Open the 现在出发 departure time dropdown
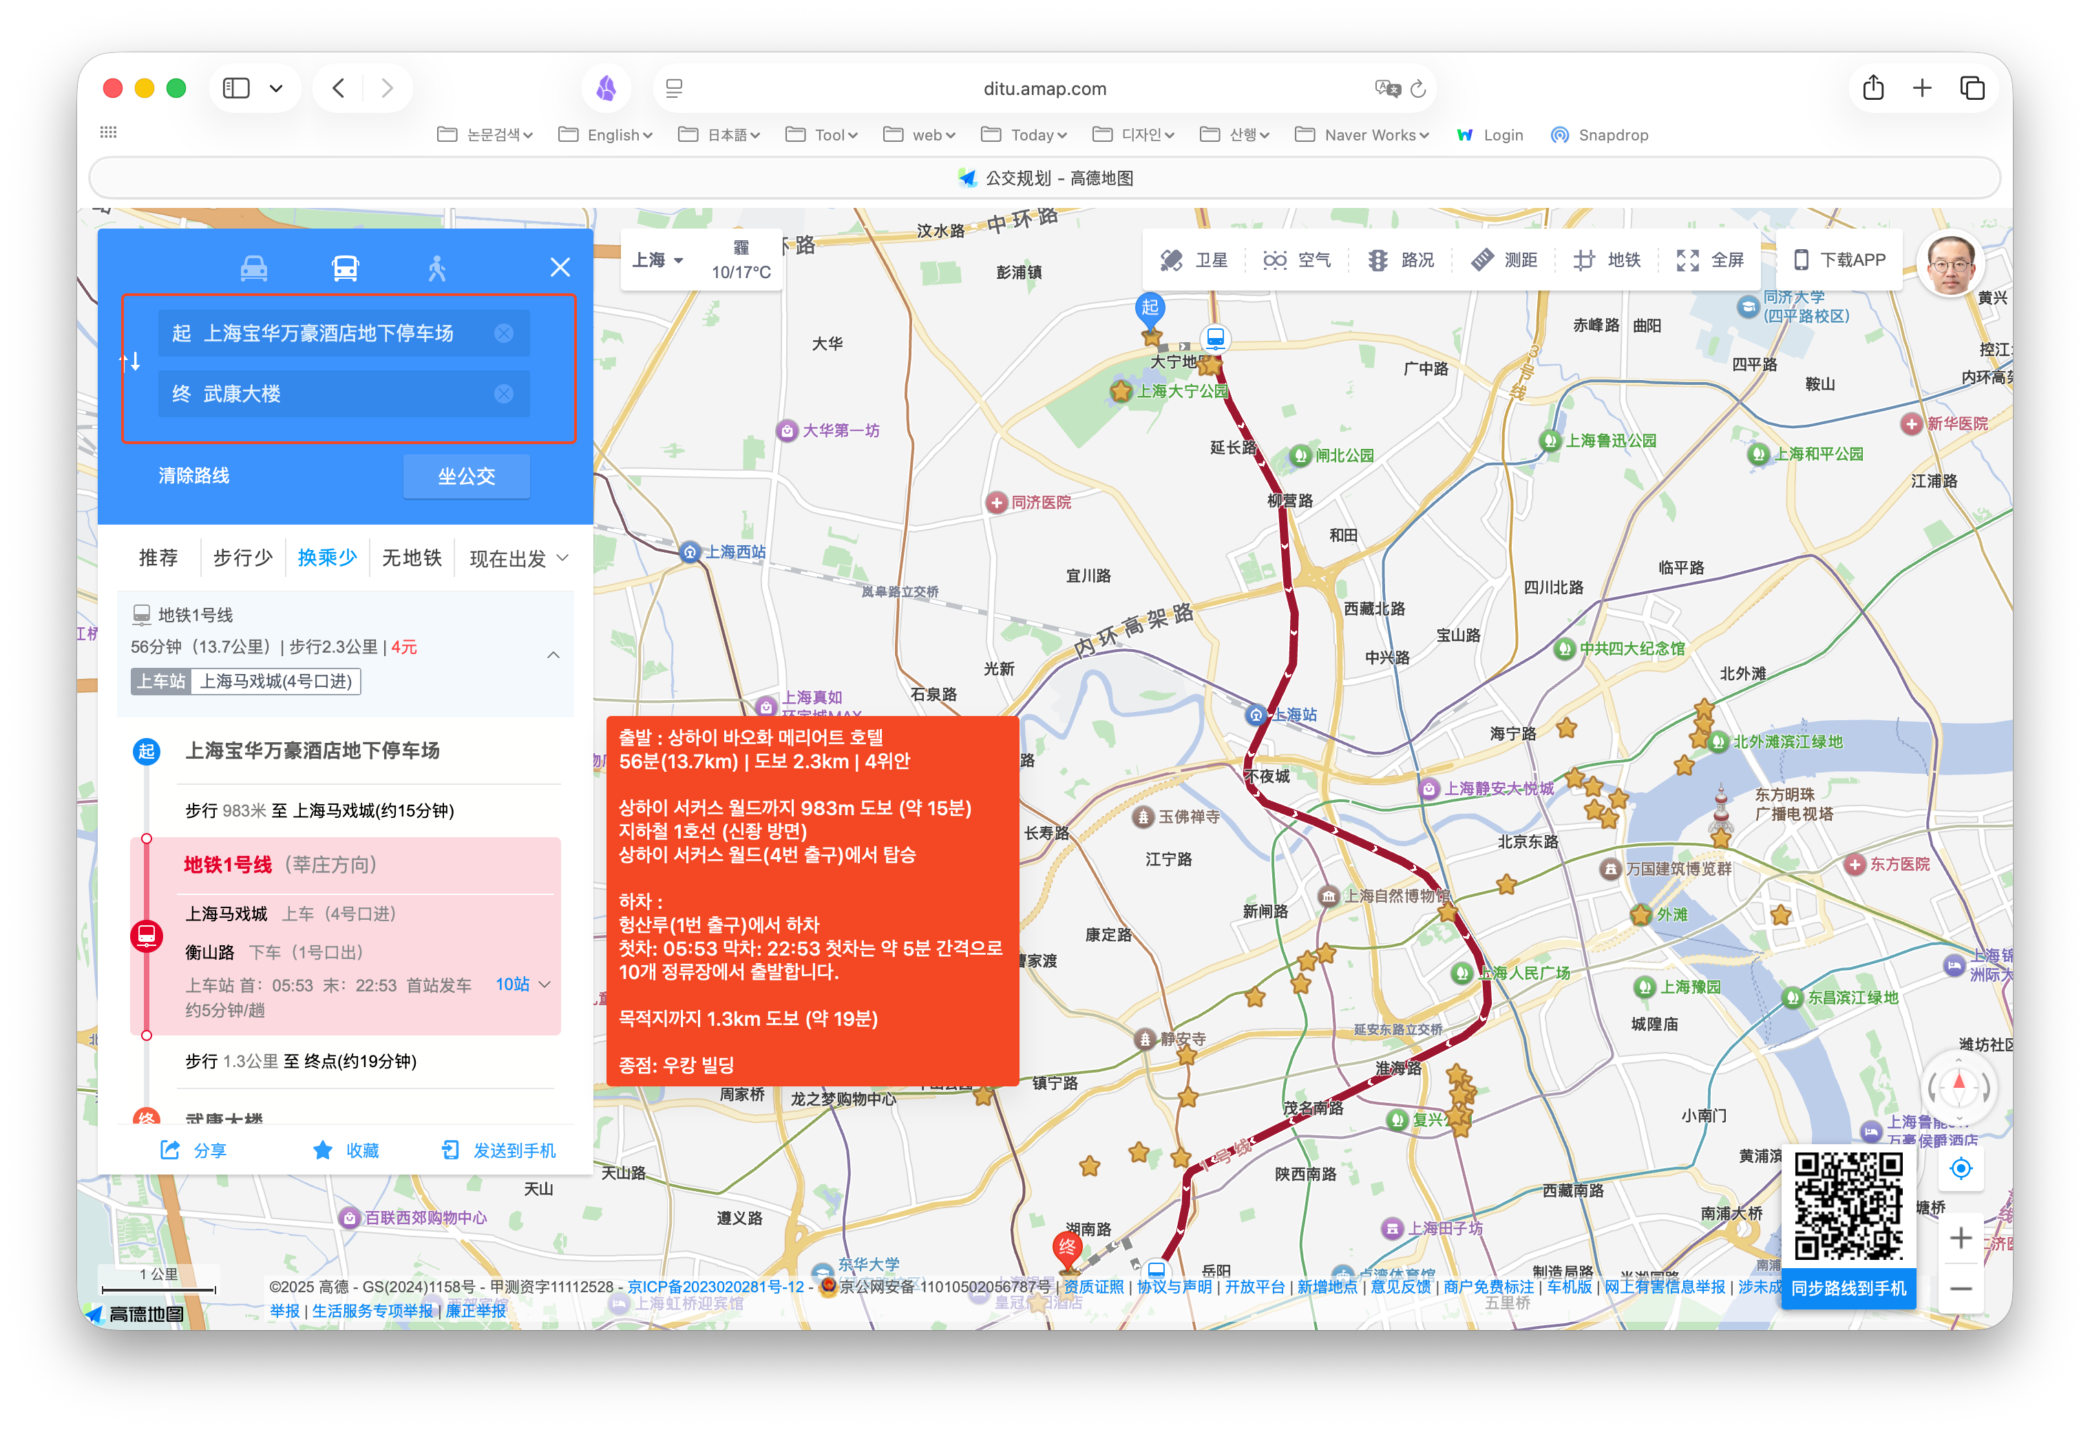The image size is (2090, 1432). 519,558
